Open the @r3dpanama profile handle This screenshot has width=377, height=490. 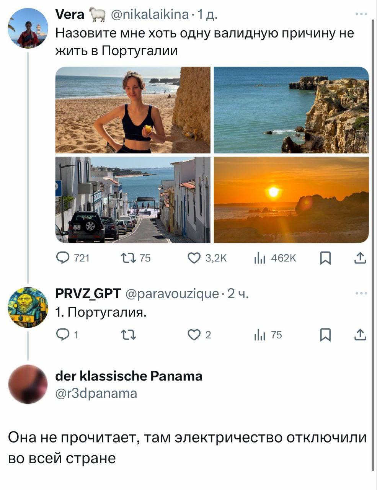[96, 393]
